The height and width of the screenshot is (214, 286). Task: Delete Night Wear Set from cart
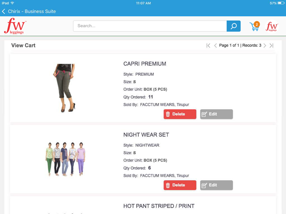click(x=180, y=185)
